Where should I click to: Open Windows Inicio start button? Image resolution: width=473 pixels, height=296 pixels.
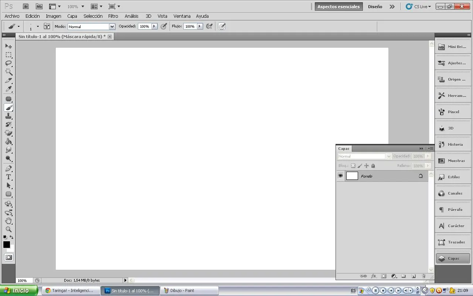19,290
